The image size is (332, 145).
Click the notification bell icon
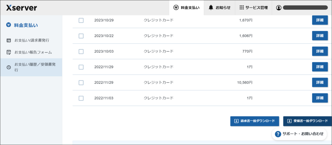(211, 8)
